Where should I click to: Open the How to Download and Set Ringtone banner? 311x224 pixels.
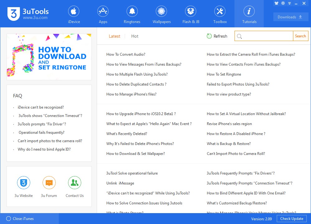tap(49, 57)
